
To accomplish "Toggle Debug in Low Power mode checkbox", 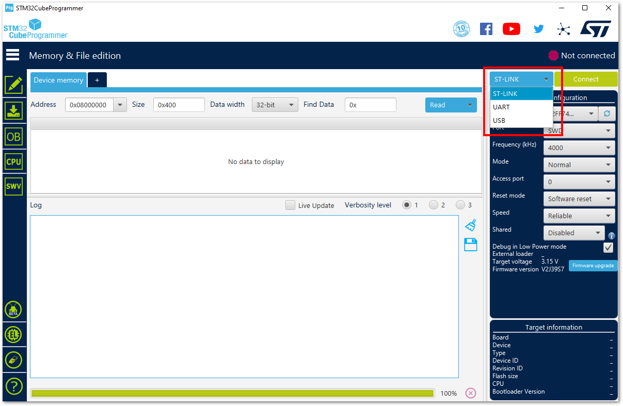I will tap(609, 248).
